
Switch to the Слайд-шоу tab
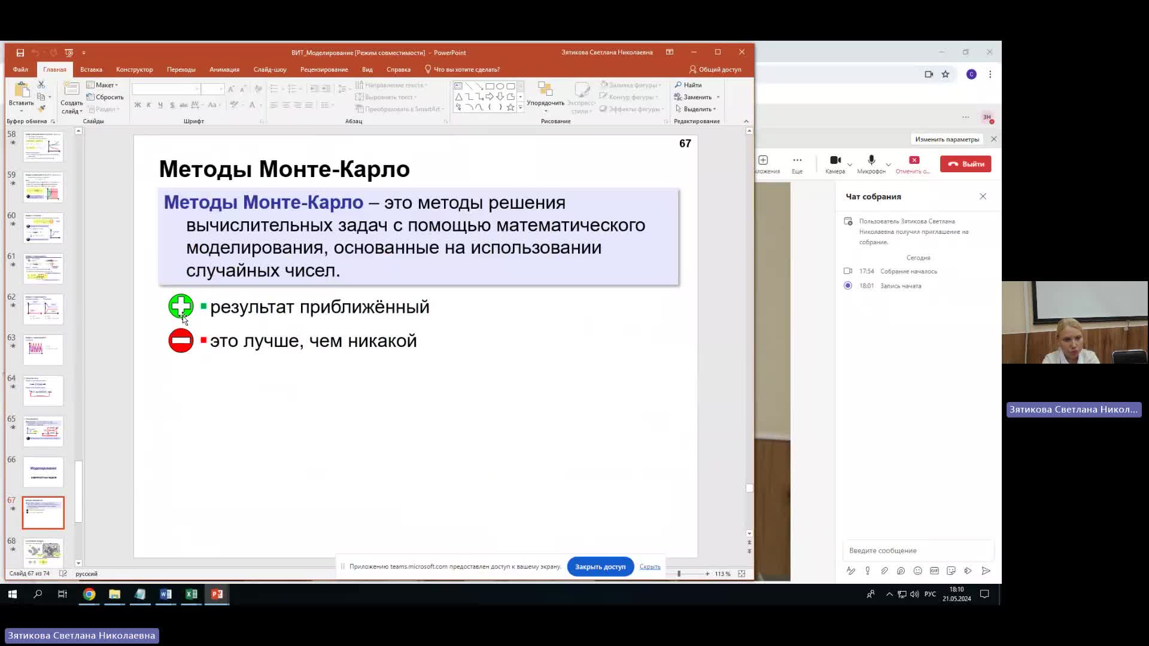pyautogui.click(x=270, y=69)
